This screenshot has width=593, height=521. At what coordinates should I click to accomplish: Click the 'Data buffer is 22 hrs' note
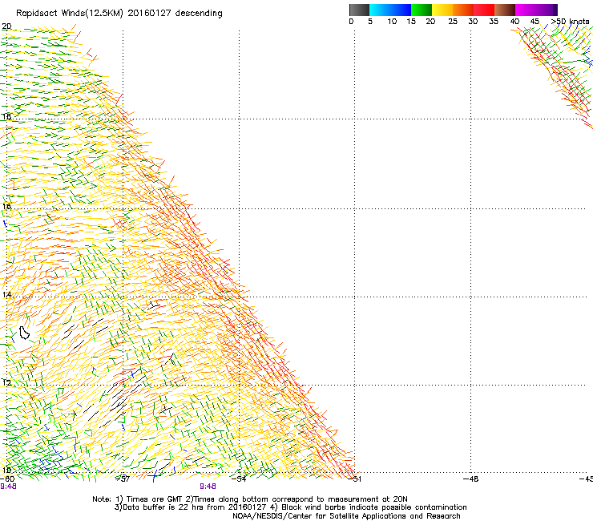163,507
